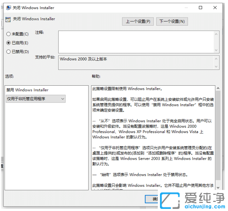Click the help line 此策略设置限制使用 Windows Installer
The image size is (228, 211).
127,88
